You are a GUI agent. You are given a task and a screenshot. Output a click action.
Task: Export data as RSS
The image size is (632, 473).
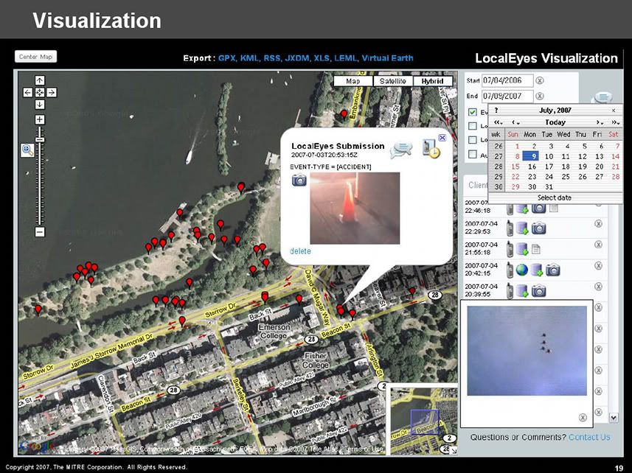(x=272, y=58)
